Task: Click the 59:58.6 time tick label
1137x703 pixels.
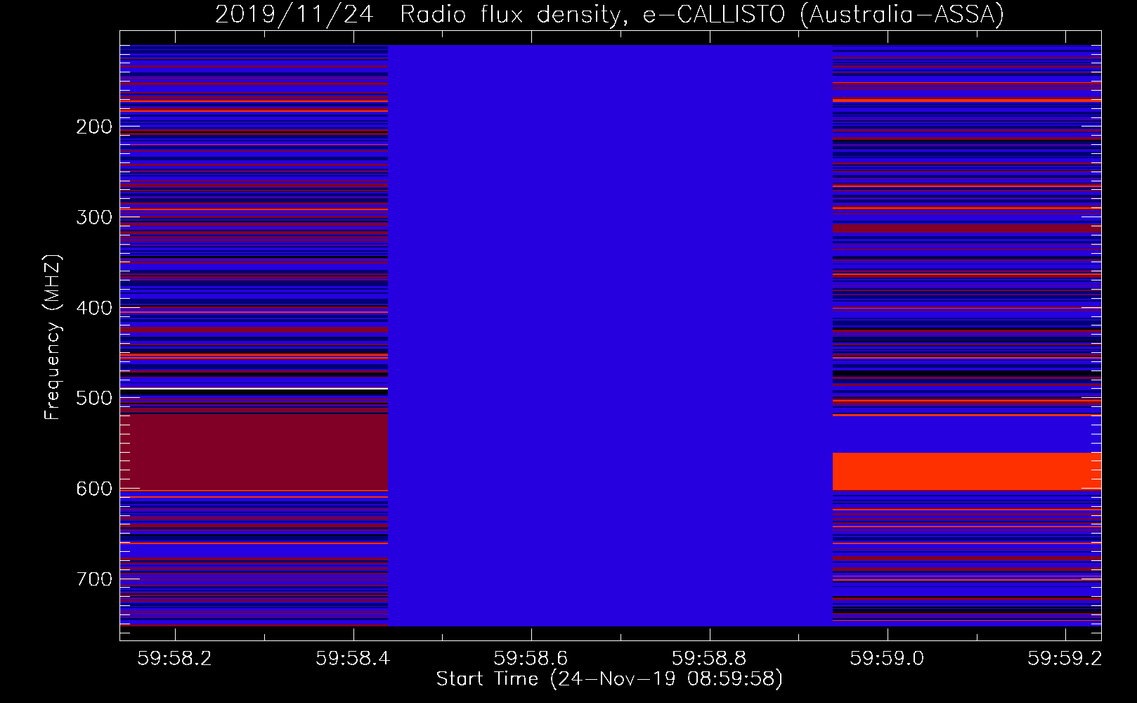Action: pyautogui.click(x=531, y=658)
